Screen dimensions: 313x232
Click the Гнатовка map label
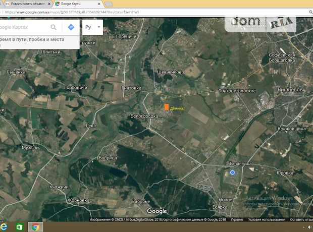[x=131, y=88]
